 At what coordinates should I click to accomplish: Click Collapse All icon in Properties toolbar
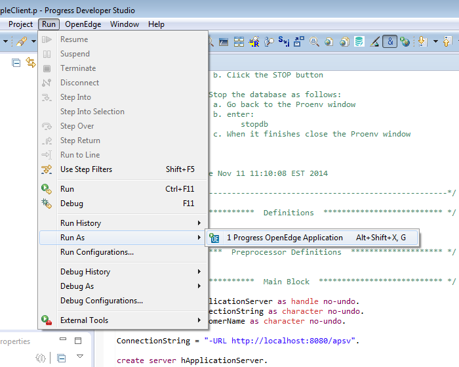click(x=62, y=358)
